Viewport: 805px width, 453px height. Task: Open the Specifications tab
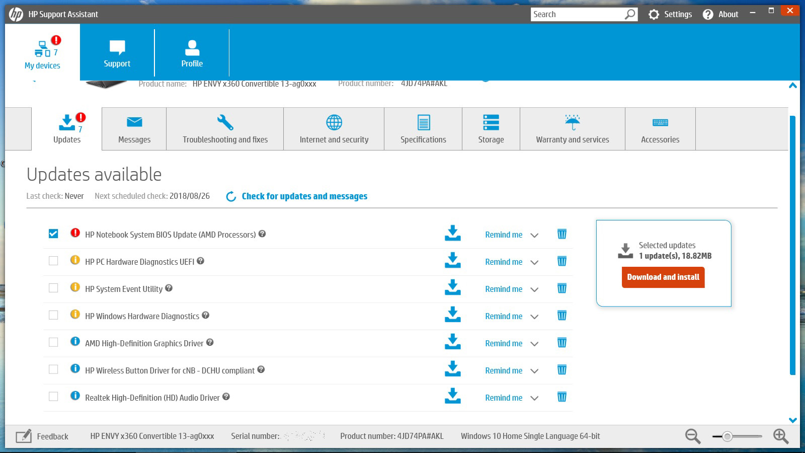click(x=423, y=129)
